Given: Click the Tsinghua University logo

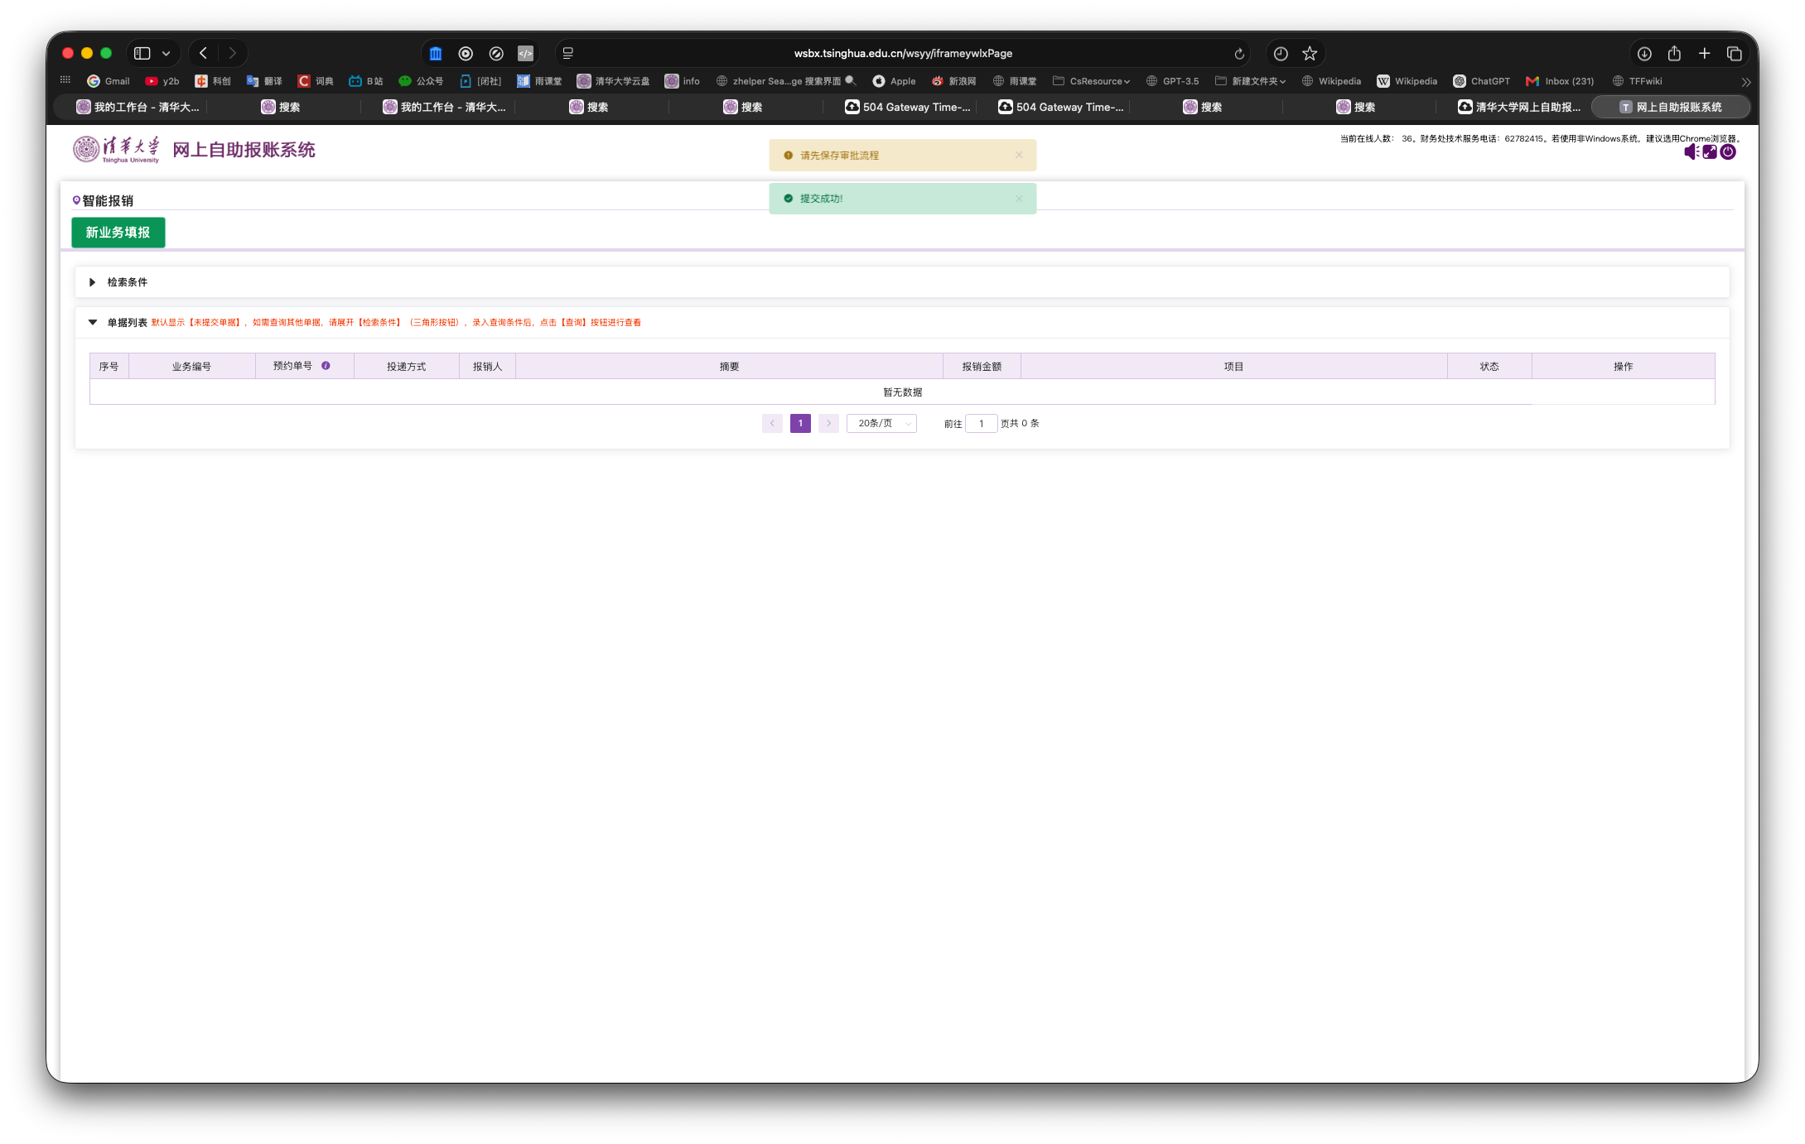Looking at the screenshot, I should click(116, 149).
